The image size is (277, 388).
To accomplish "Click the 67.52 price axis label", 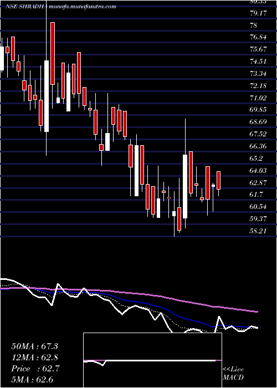I will [258, 134].
